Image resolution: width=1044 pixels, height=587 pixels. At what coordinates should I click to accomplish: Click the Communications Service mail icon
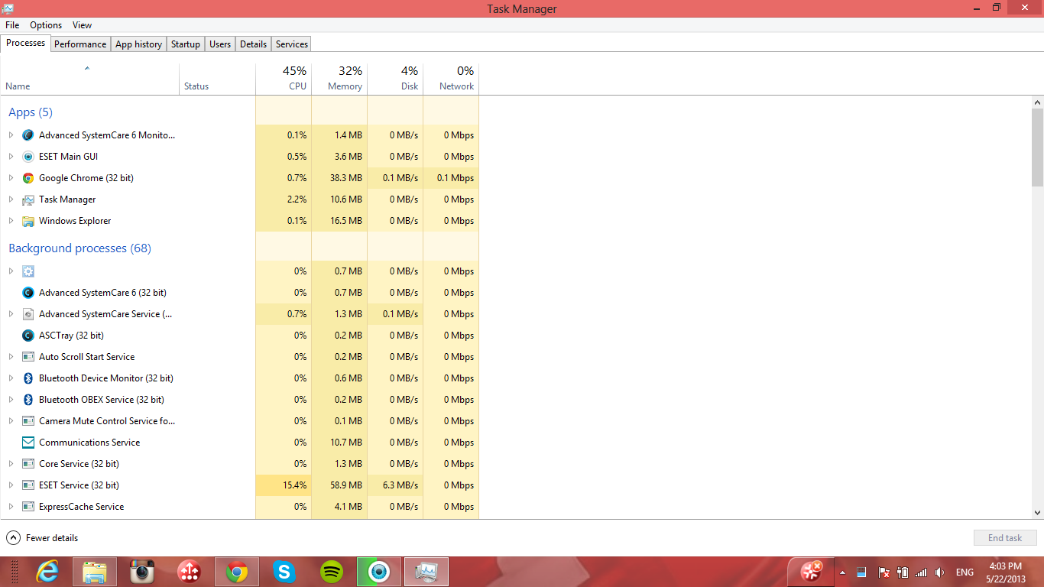pos(28,443)
